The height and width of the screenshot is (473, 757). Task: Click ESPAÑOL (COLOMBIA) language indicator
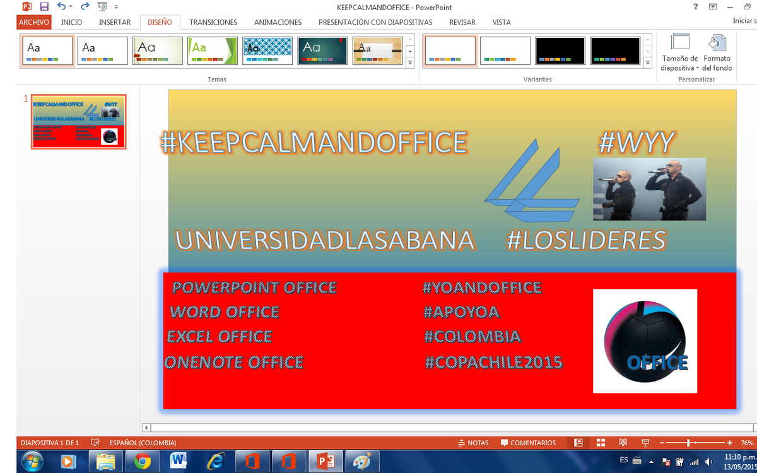[143, 443]
